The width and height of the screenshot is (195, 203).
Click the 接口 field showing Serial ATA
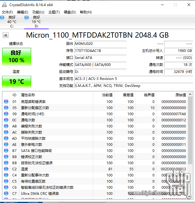(x=100, y=58)
